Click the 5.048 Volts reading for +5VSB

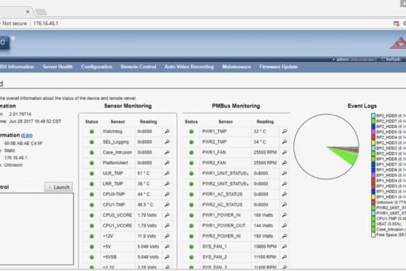(x=148, y=257)
